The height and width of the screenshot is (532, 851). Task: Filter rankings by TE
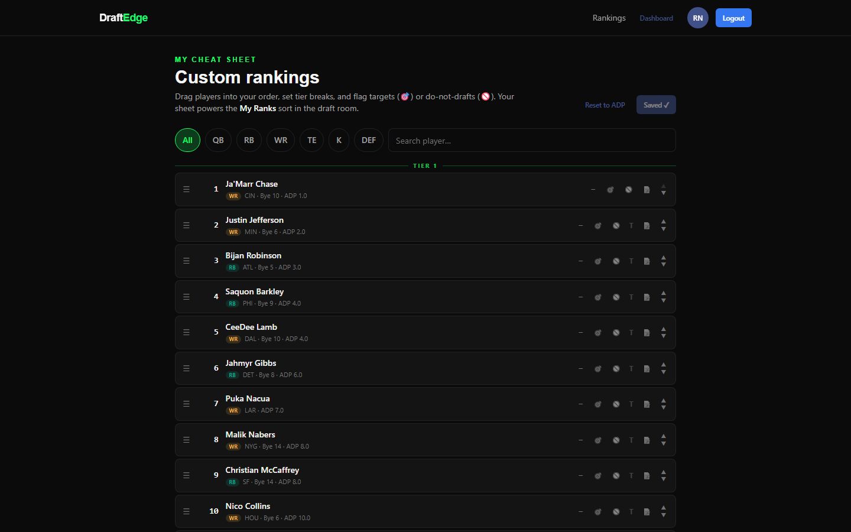pos(312,140)
